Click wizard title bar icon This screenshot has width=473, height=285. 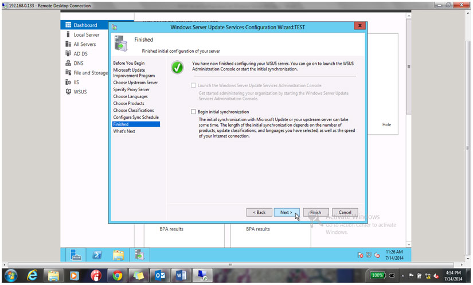[x=114, y=27]
